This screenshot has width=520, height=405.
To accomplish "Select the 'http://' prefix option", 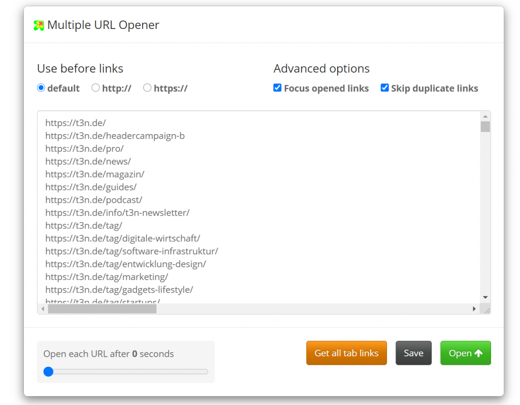I will [x=95, y=87].
